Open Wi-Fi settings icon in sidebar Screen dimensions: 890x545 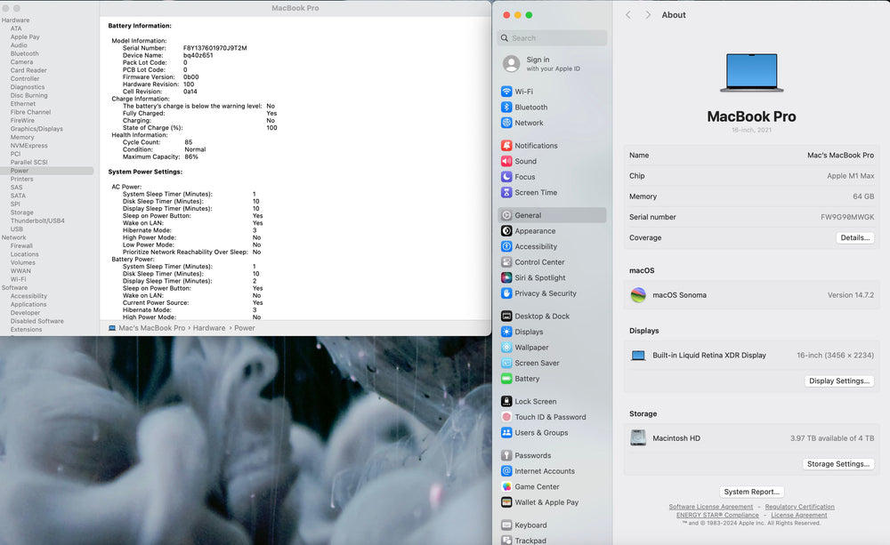pos(506,92)
